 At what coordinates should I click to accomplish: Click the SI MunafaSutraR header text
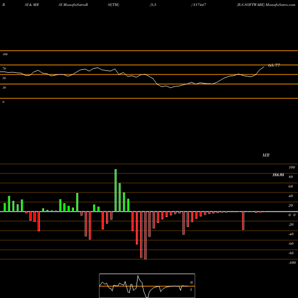pos(73,5)
